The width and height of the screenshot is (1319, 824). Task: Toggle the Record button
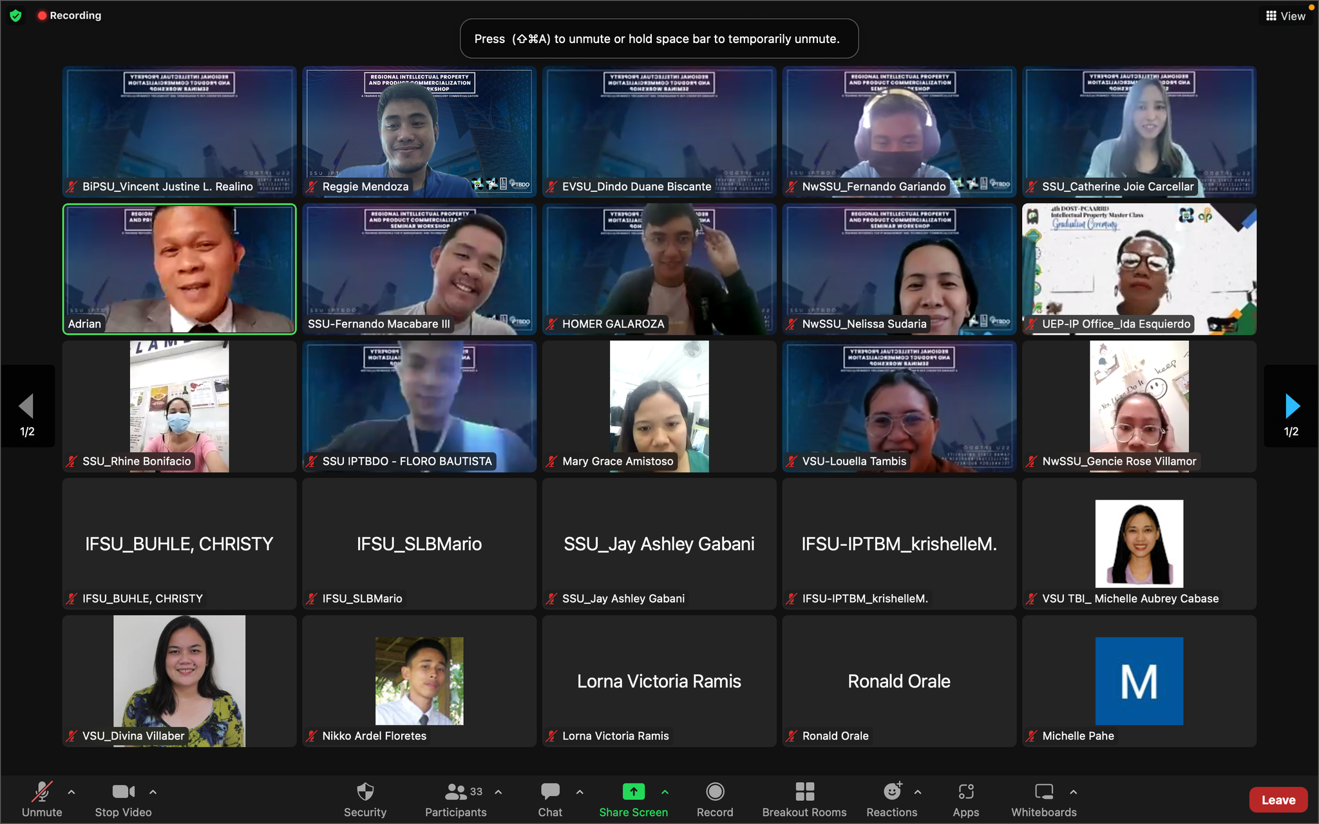pyautogui.click(x=715, y=791)
